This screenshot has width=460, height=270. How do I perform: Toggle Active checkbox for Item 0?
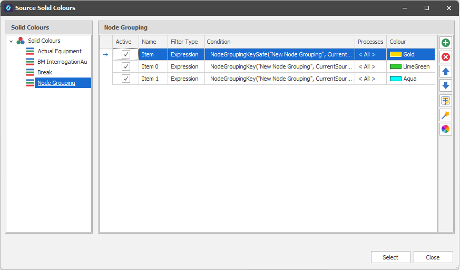(126, 66)
